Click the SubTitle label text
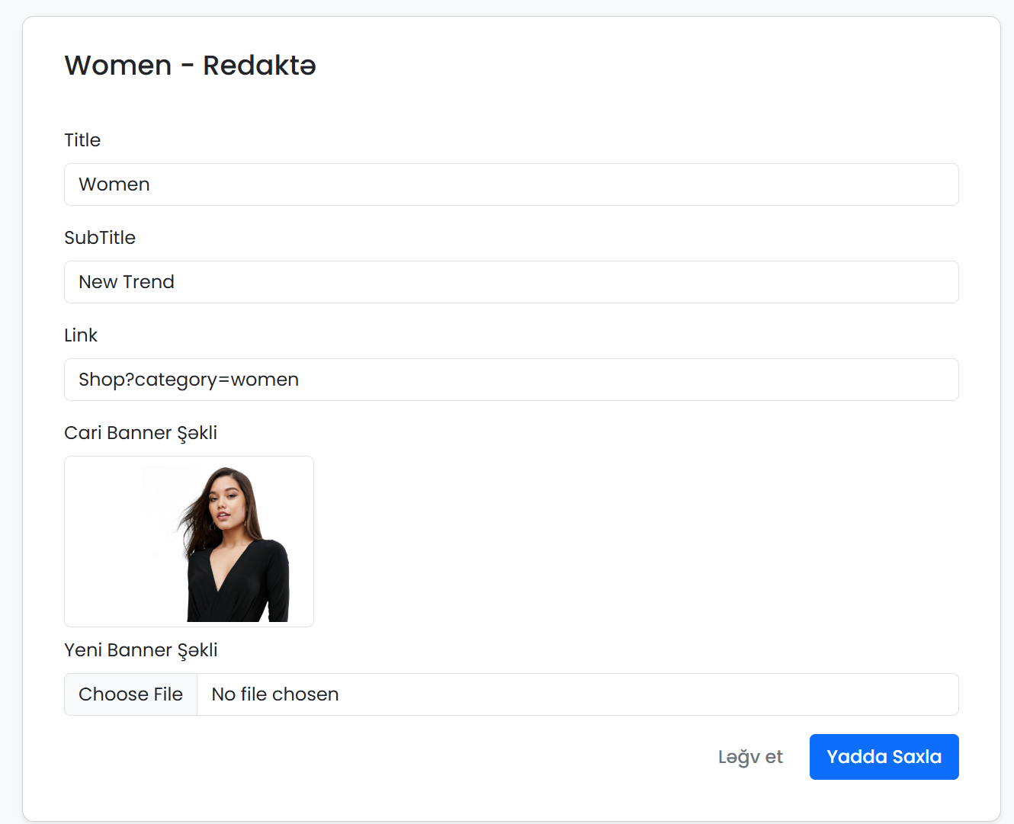 [x=100, y=238]
